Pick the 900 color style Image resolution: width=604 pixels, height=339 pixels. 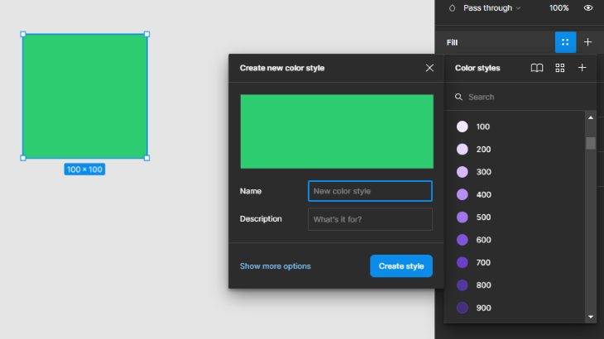(x=515, y=308)
